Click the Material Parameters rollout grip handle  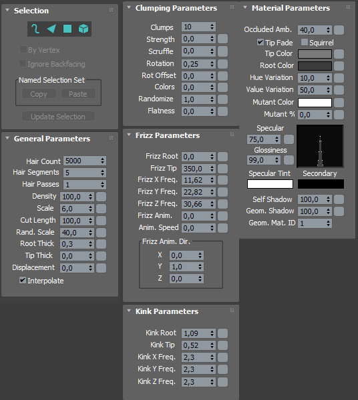point(348,7)
